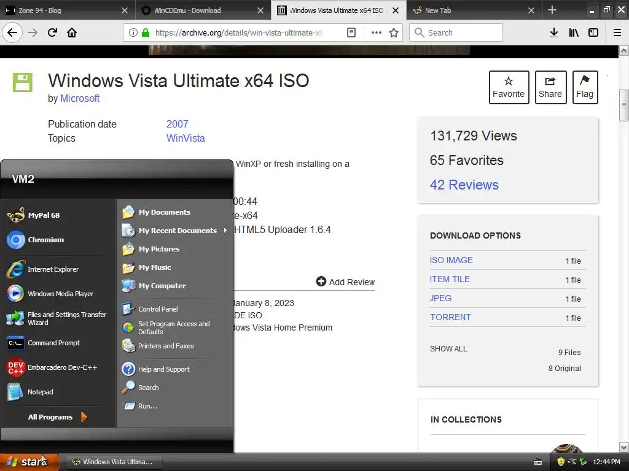Open the Downloads arrow in toolbar

pyautogui.click(x=554, y=33)
